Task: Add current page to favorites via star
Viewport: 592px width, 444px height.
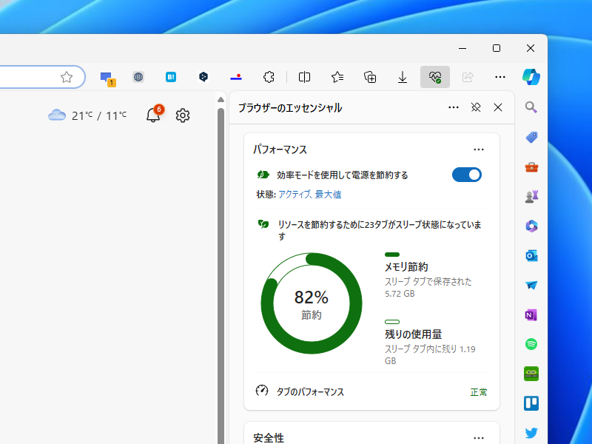Action: pos(67,76)
